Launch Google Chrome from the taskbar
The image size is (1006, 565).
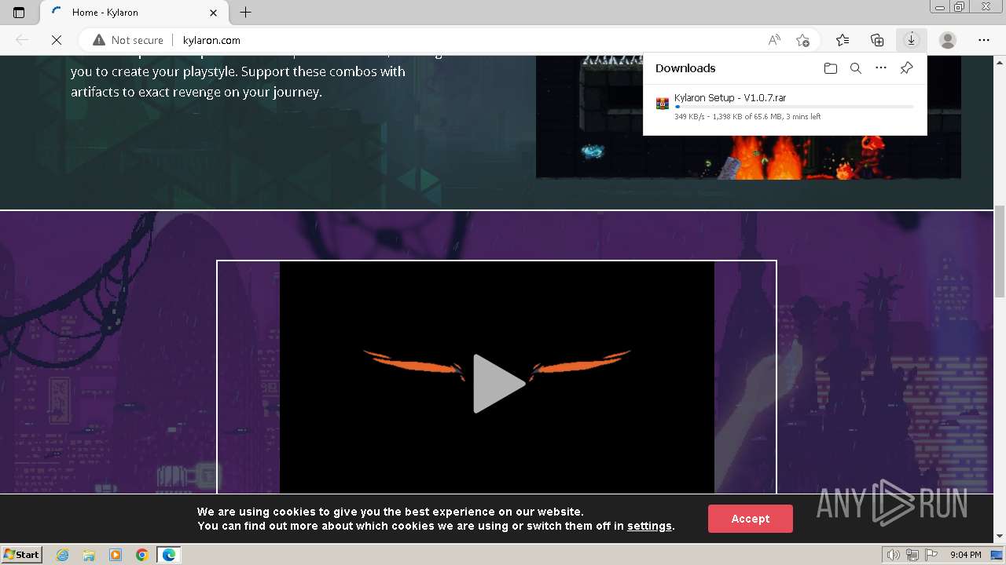point(141,555)
